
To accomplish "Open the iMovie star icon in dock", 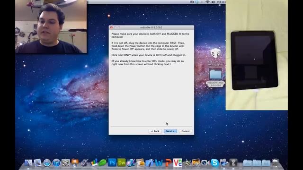I will 187,163.
